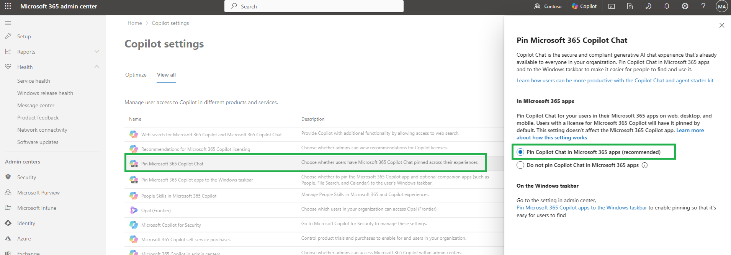Click the People Skills row icon
This screenshot has height=255, width=731.
click(134, 196)
